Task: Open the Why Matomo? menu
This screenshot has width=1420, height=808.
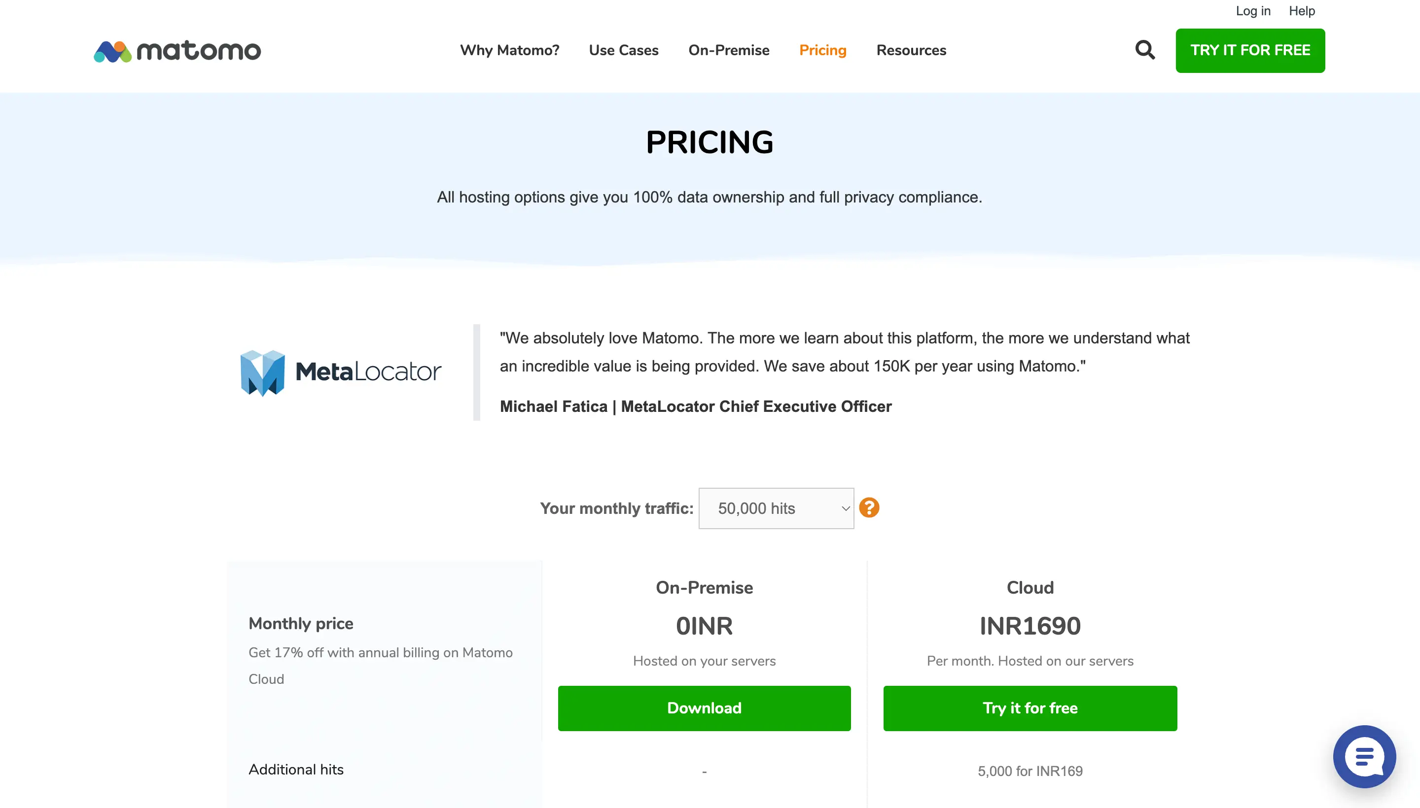Action: tap(509, 50)
